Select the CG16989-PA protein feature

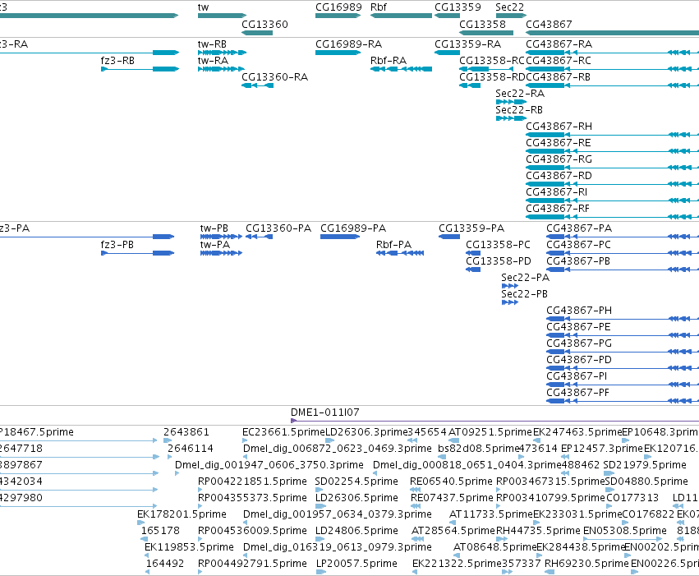[x=340, y=237]
